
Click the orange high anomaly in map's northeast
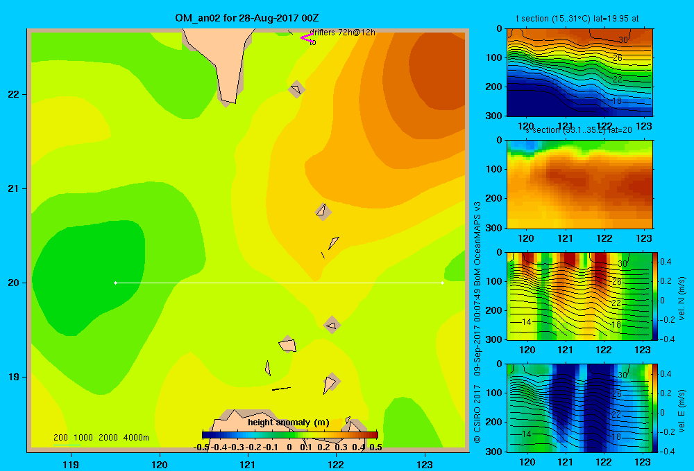(438, 71)
